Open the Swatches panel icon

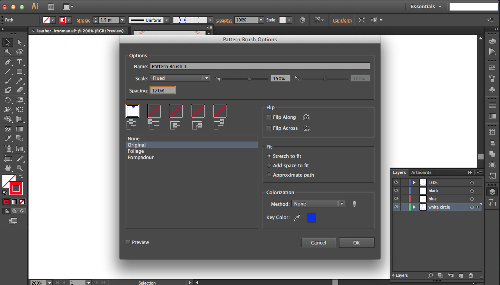tap(492, 68)
